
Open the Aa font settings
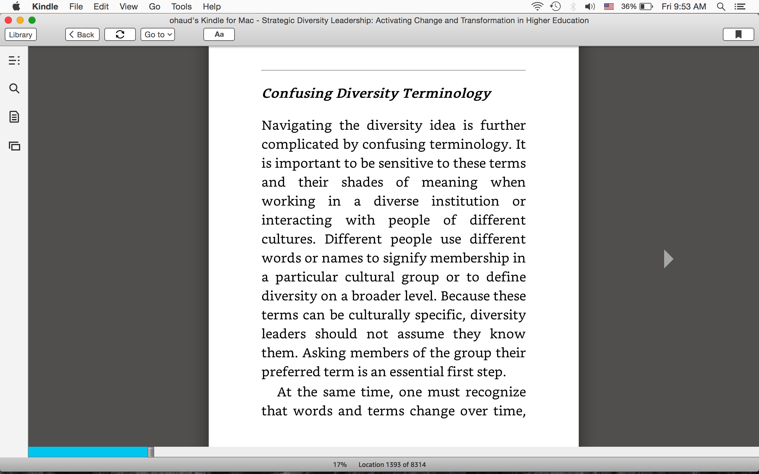point(219,34)
